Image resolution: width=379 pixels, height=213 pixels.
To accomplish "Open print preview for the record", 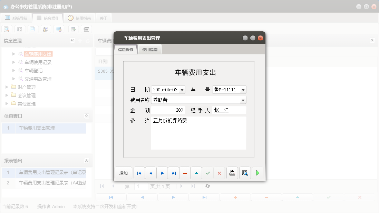I will tap(245, 173).
